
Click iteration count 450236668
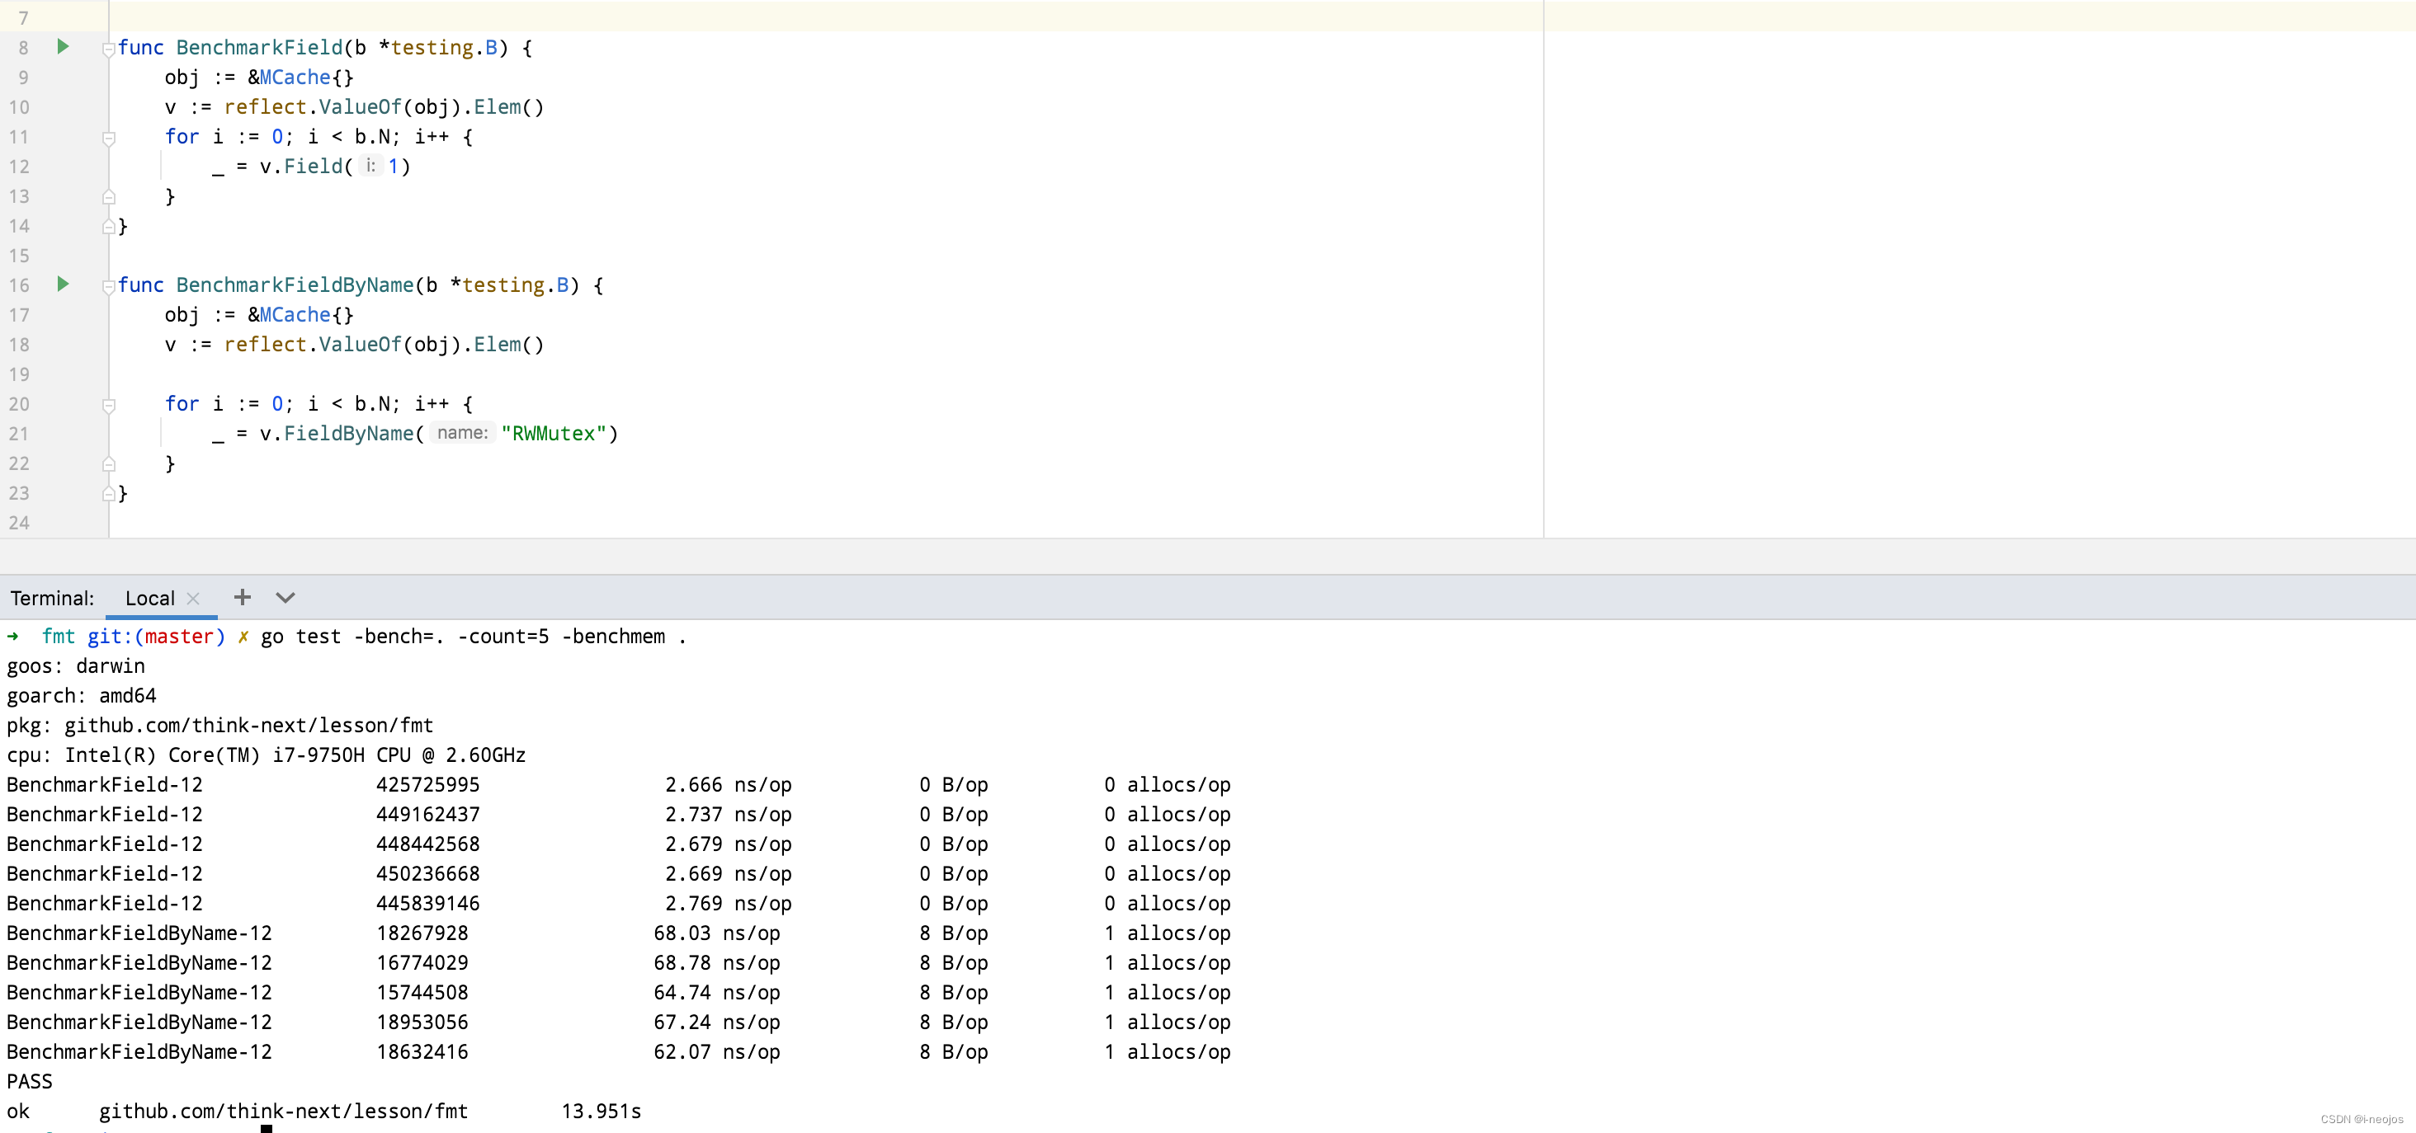pos(427,874)
